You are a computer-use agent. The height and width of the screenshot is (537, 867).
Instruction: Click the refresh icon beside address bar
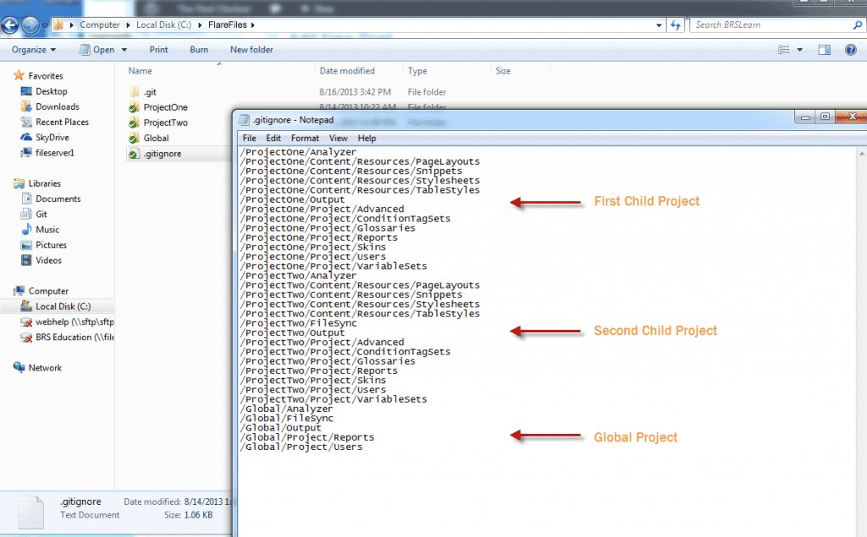coord(676,25)
